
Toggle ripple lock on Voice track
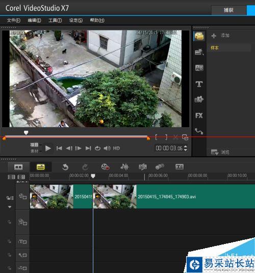(x=9, y=255)
